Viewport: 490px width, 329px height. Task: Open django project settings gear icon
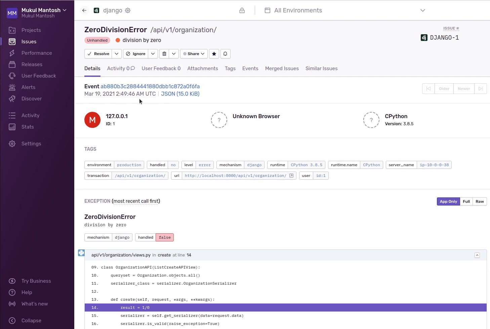[128, 10]
